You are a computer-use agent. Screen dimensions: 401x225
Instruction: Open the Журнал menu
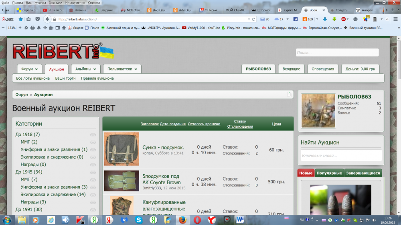pos(40,2)
